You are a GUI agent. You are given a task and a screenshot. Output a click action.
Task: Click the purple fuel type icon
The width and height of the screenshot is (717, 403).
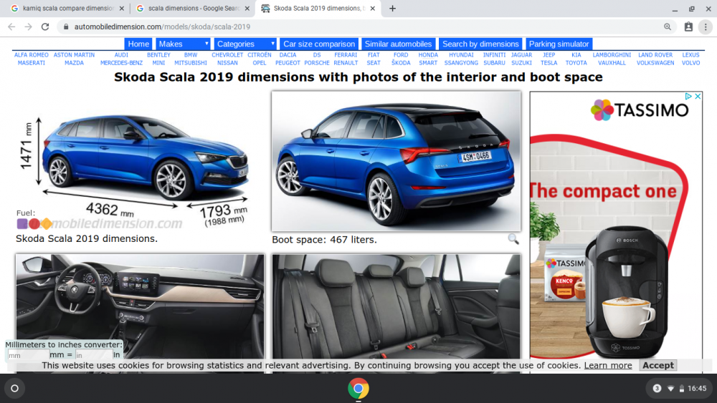tap(22, 223)
